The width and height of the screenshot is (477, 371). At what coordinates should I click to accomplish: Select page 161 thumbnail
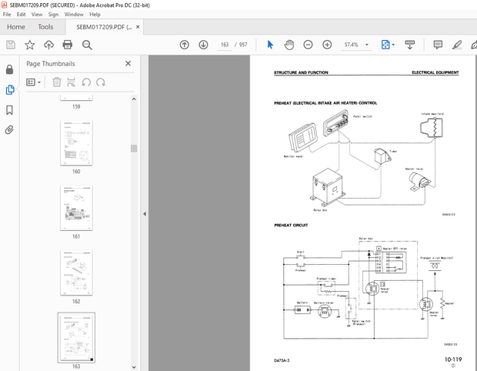tap(76, 208)
